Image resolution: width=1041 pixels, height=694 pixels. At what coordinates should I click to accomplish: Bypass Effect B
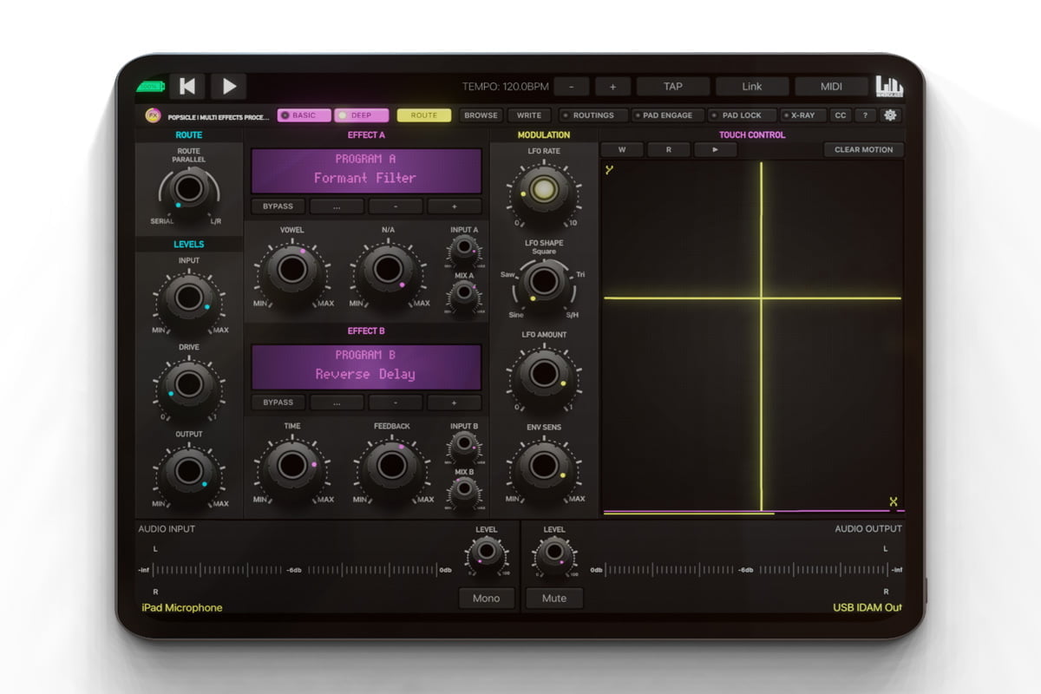(x=278, y=403)
